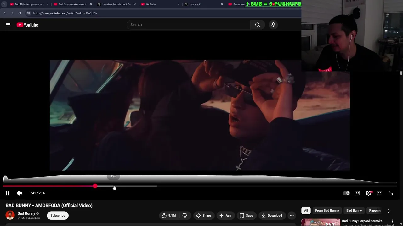Screen dimensions: 403x226
Task: Open more actions ellipsis menu
Action: pos(292,215)
